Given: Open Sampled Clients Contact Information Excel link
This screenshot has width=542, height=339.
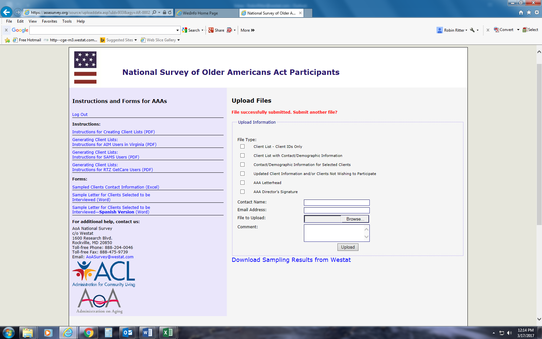Looking at the screenshot, I should coord(115,187).
